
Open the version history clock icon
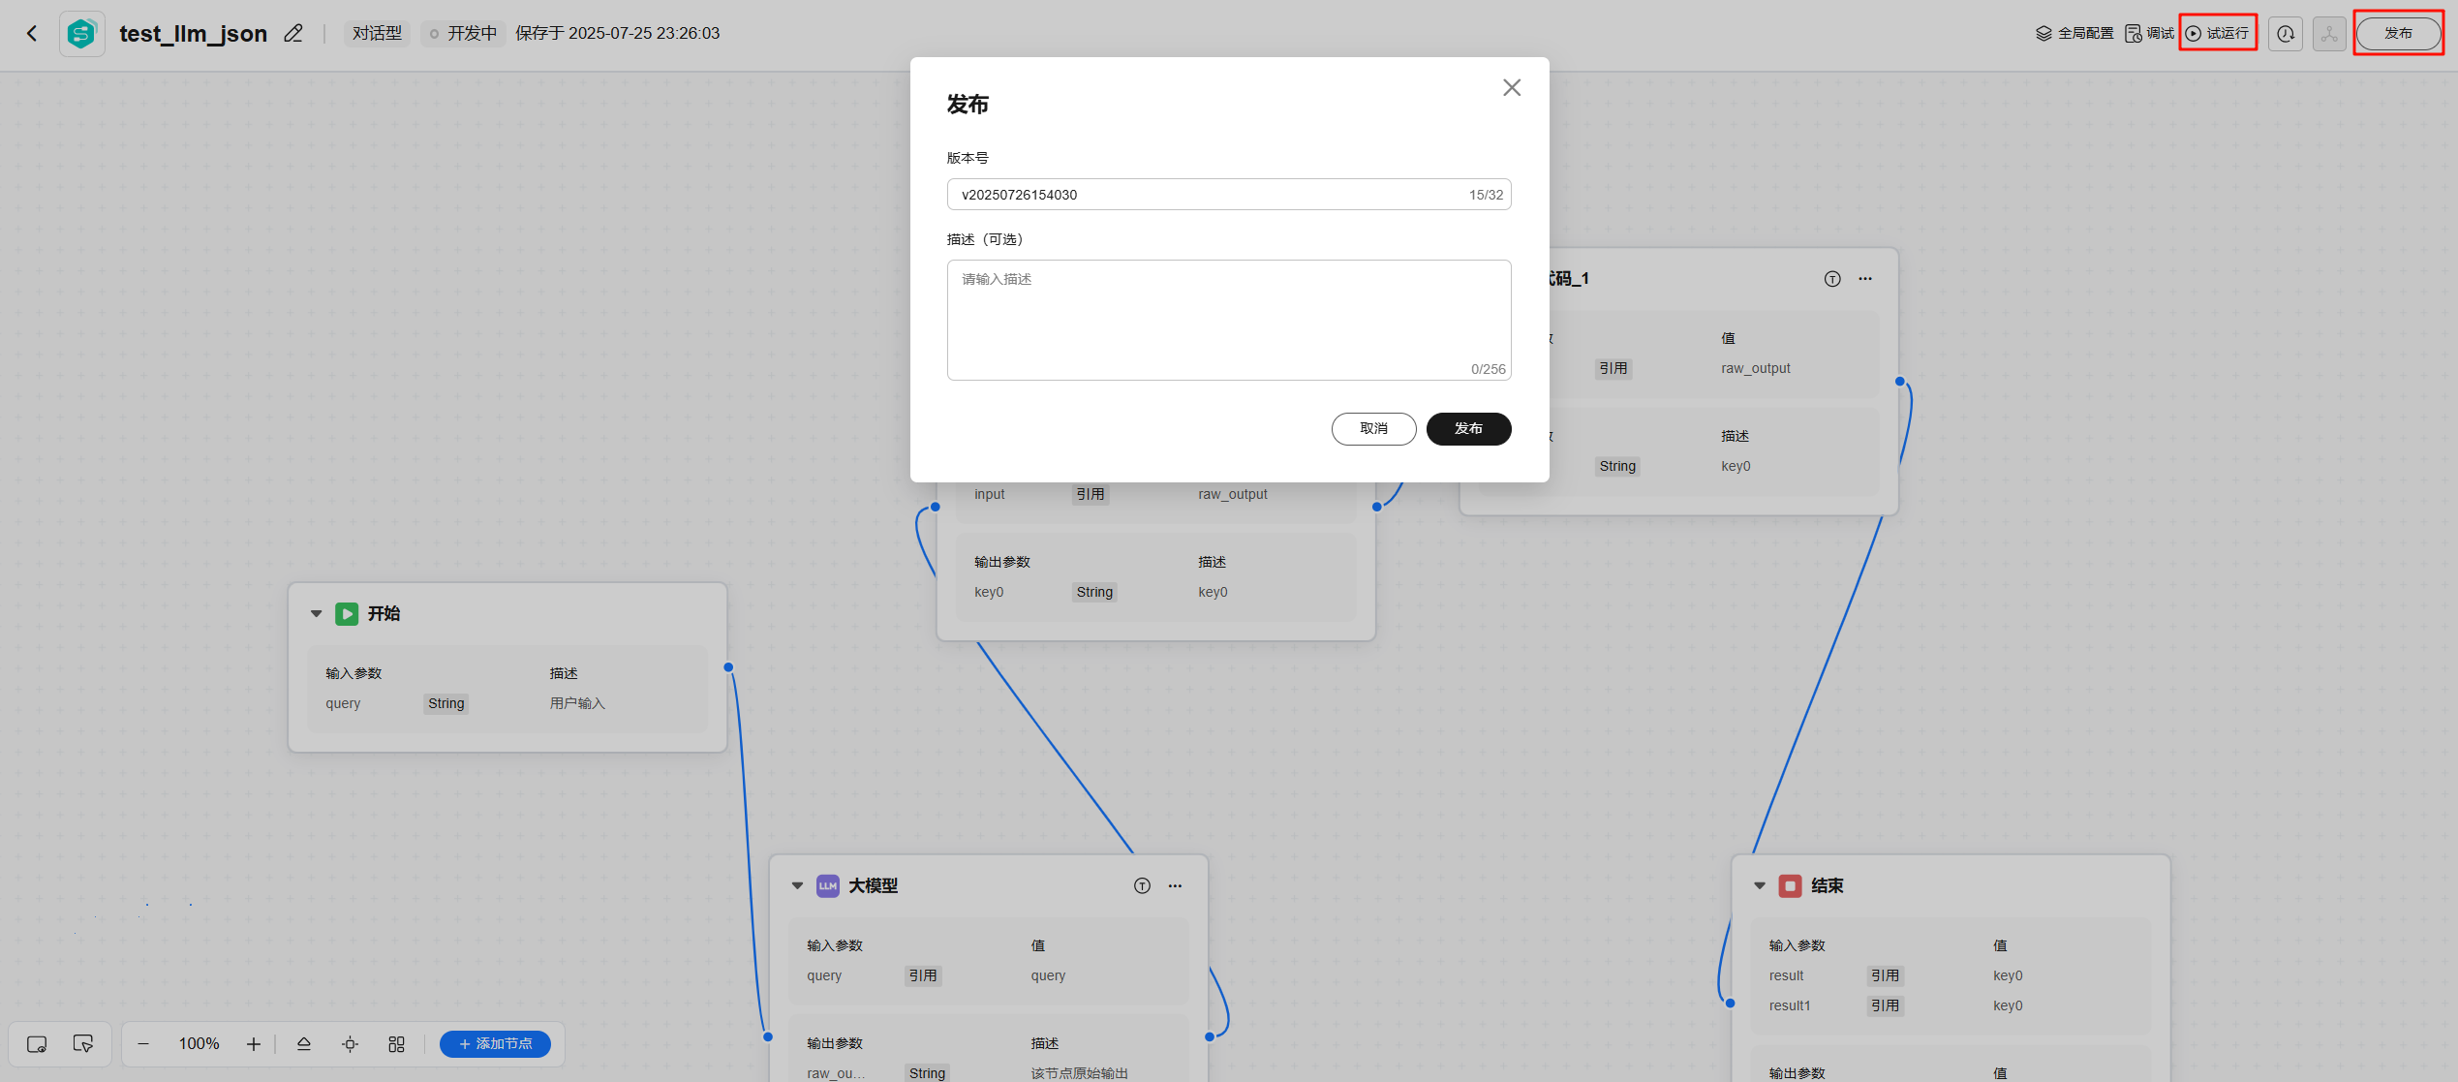[2286, 34]
